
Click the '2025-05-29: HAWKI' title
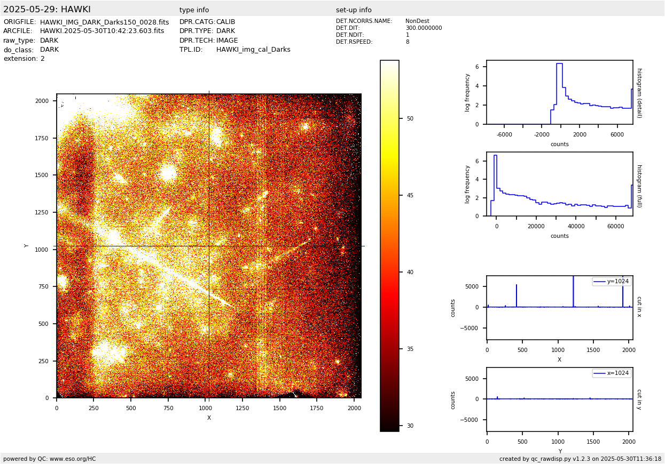(47, 10)
